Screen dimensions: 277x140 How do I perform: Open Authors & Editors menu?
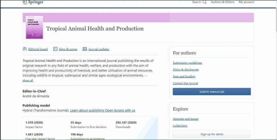(x=222, y=2)
